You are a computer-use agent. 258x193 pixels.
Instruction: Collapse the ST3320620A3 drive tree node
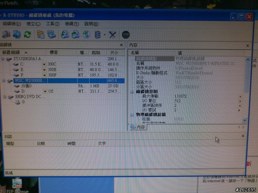point(3,59)
